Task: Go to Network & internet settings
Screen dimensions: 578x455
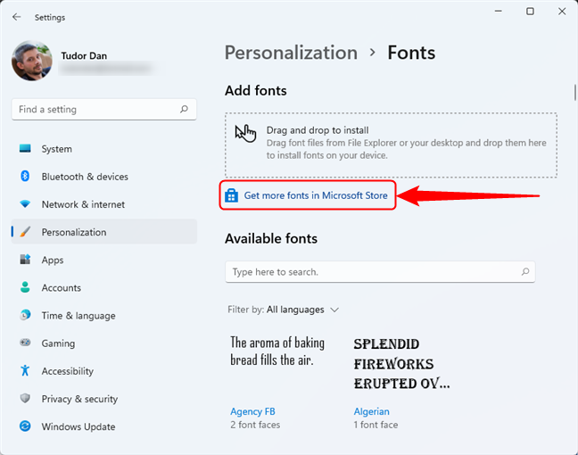Action: click(104, 204)
